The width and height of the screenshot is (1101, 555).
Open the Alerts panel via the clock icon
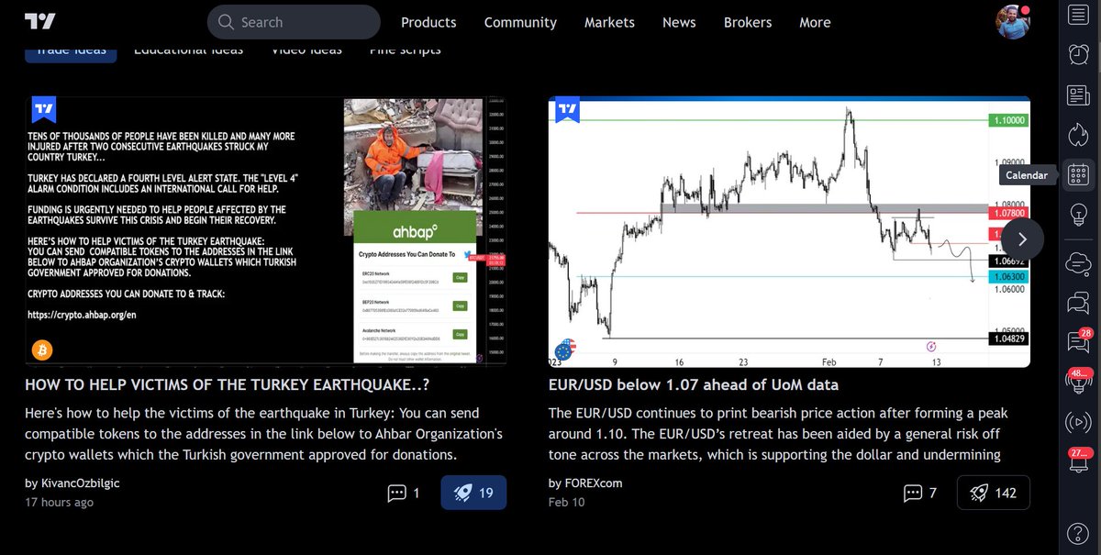pos(1078,53)
